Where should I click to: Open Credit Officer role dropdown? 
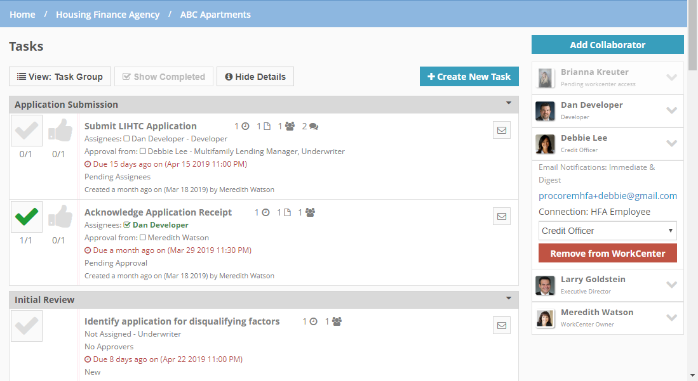coord(608,231)
